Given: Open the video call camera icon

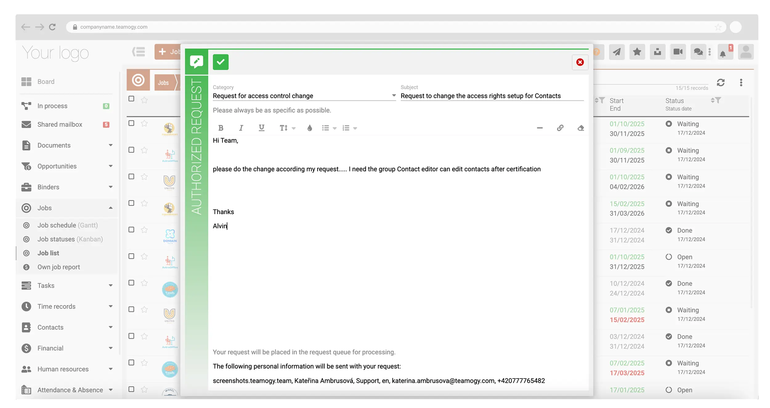Looking at the screenshot, I should coord(678,52).
